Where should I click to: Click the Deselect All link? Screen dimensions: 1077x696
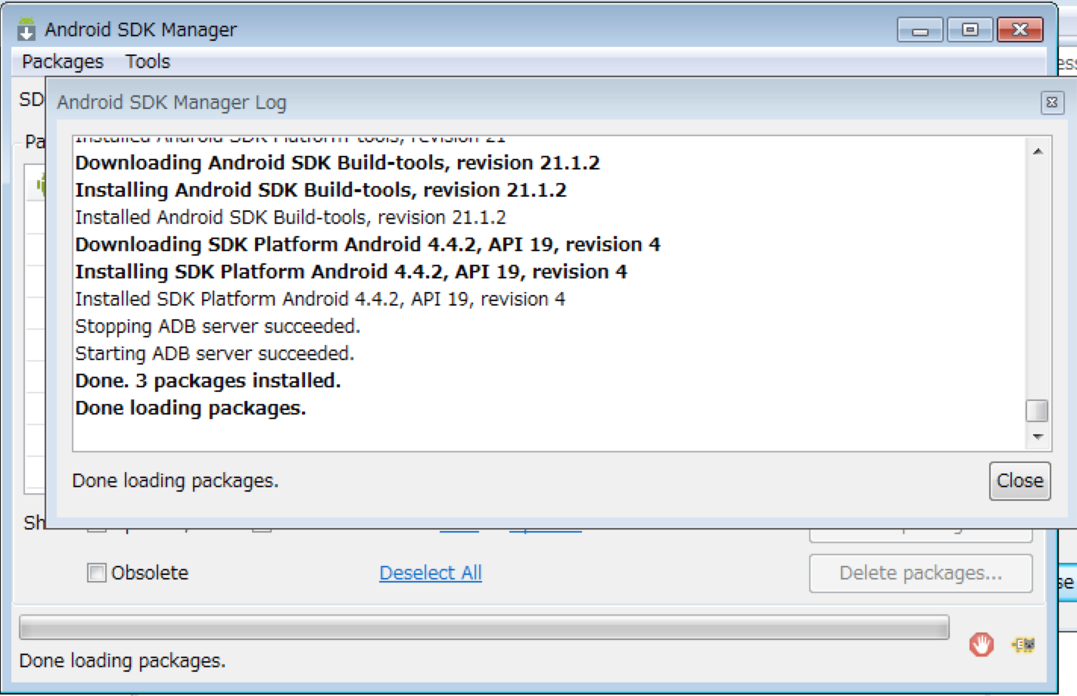tap(431, 573)
